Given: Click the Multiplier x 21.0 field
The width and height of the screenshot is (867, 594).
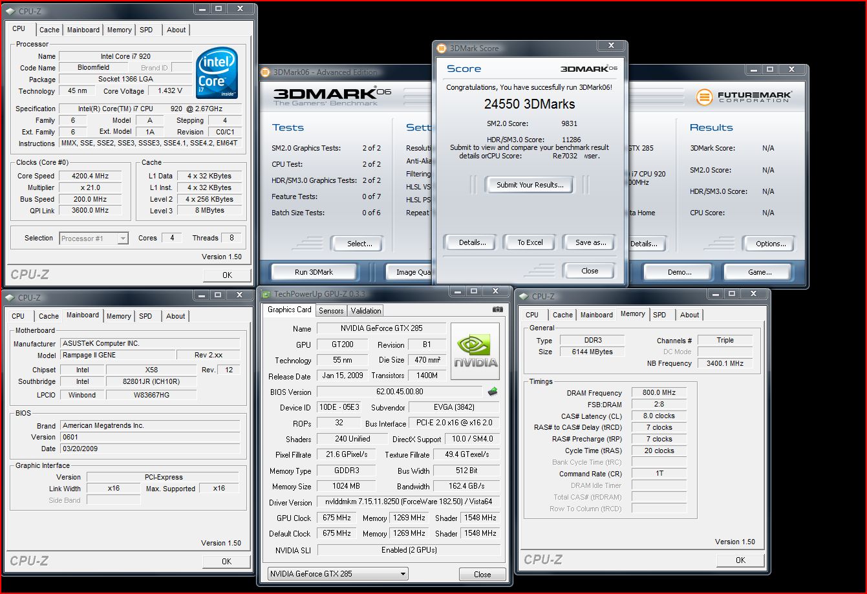Looking at the screenshot, I should pyautogui.click(x=91, y=187).
